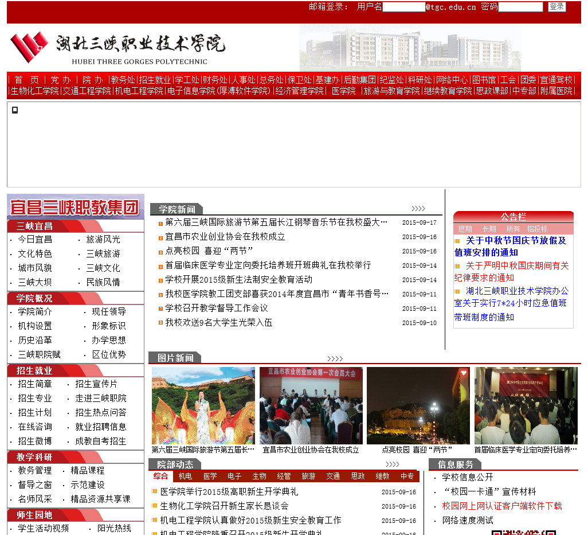Click the 宜昌三峡职教集团 banner
Image resolution: width=588 pixels, height=535 pixels.
coord(76,206)
